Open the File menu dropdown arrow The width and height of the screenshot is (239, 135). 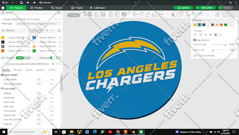13,2
